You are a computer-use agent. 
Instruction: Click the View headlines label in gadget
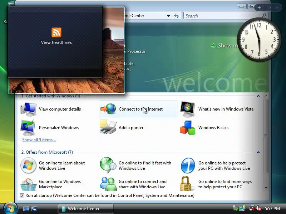tap(56, 42)
